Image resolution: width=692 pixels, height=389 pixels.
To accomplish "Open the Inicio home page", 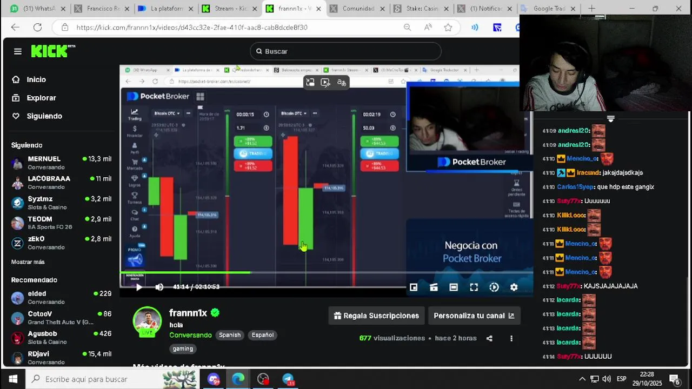I will click(x=36, y=79).
